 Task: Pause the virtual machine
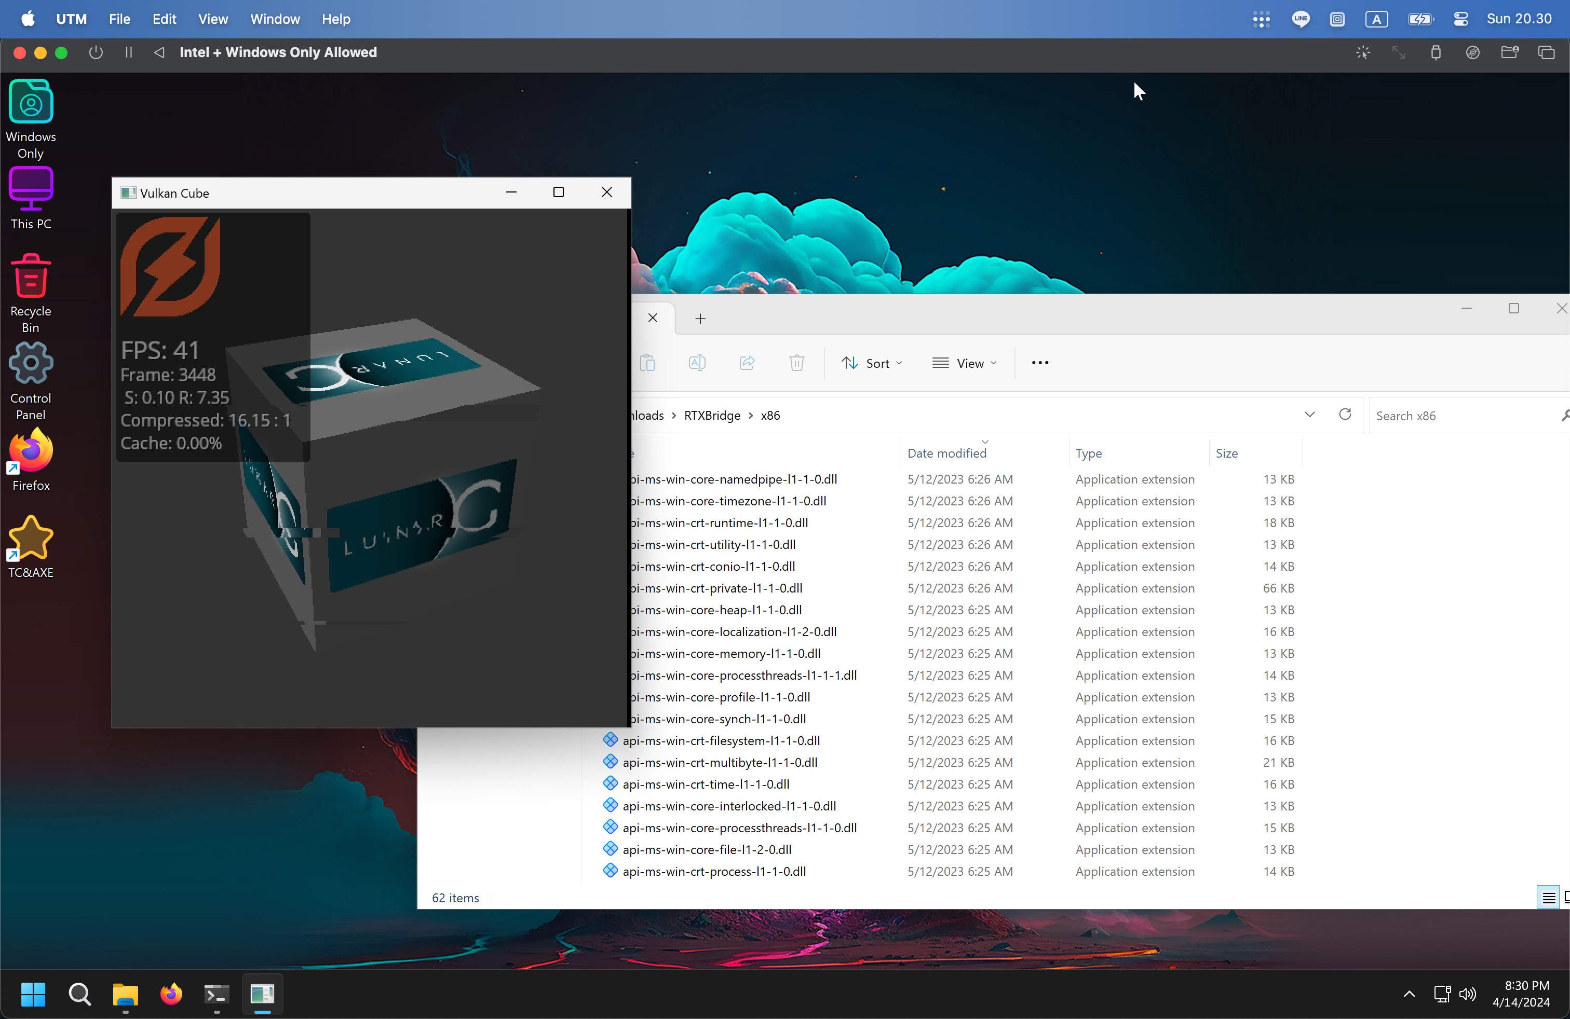point(129,52)
